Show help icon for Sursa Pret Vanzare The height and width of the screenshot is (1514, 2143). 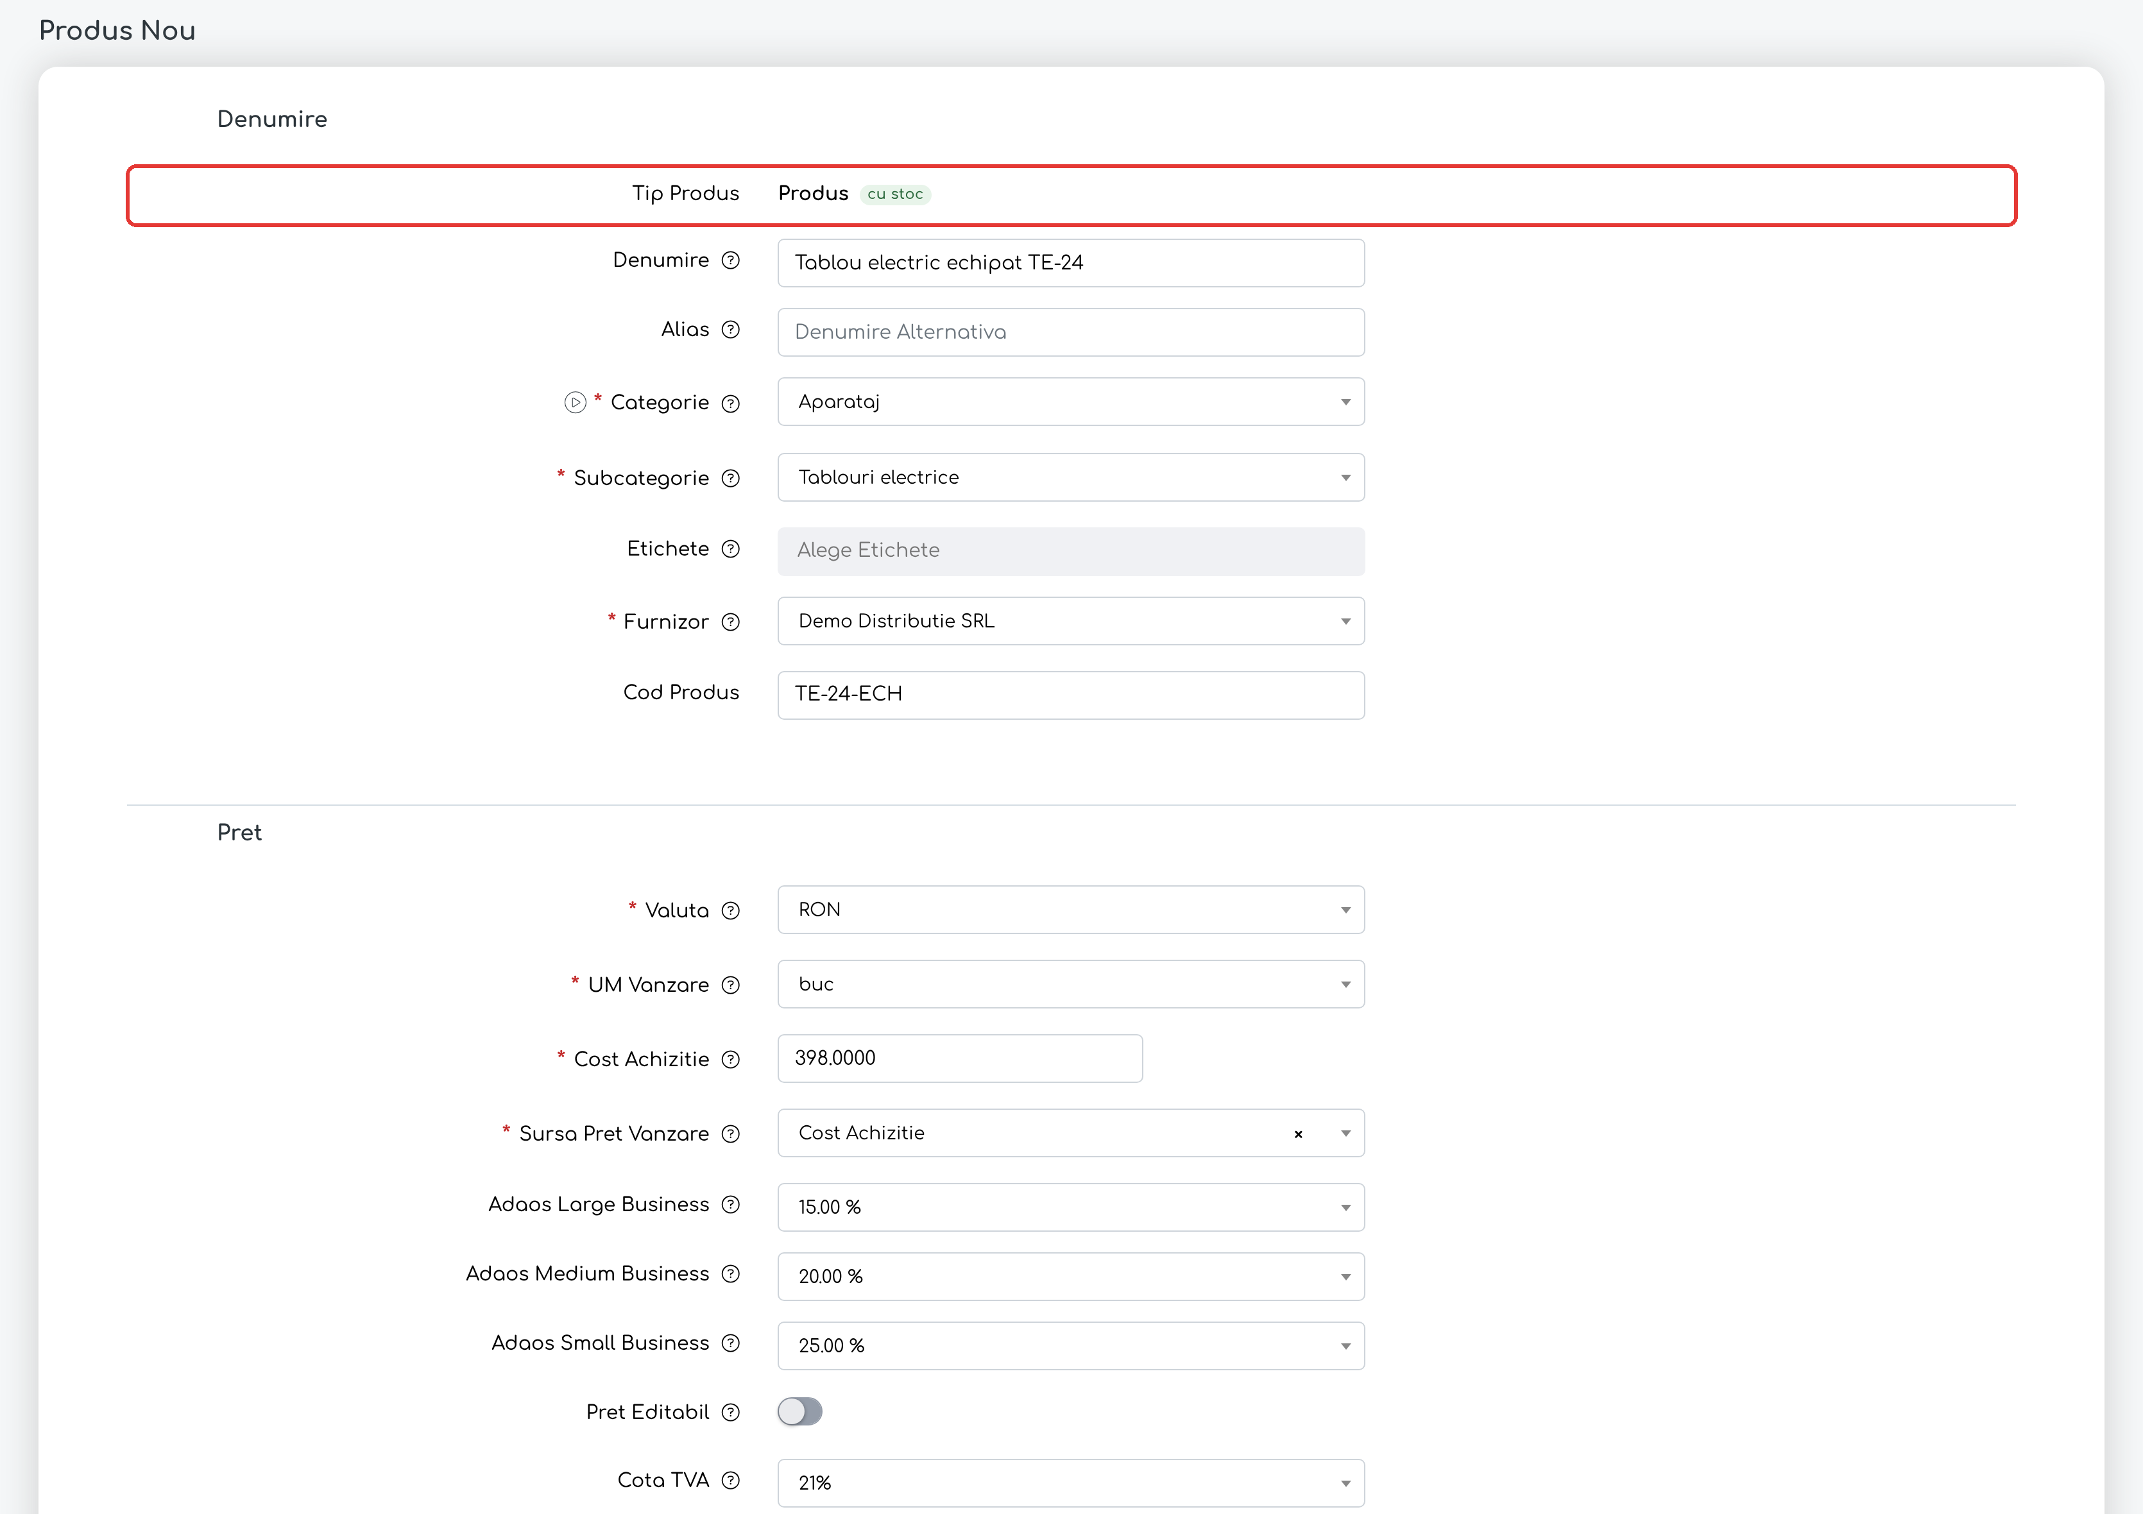click(x=731, y=1134)
